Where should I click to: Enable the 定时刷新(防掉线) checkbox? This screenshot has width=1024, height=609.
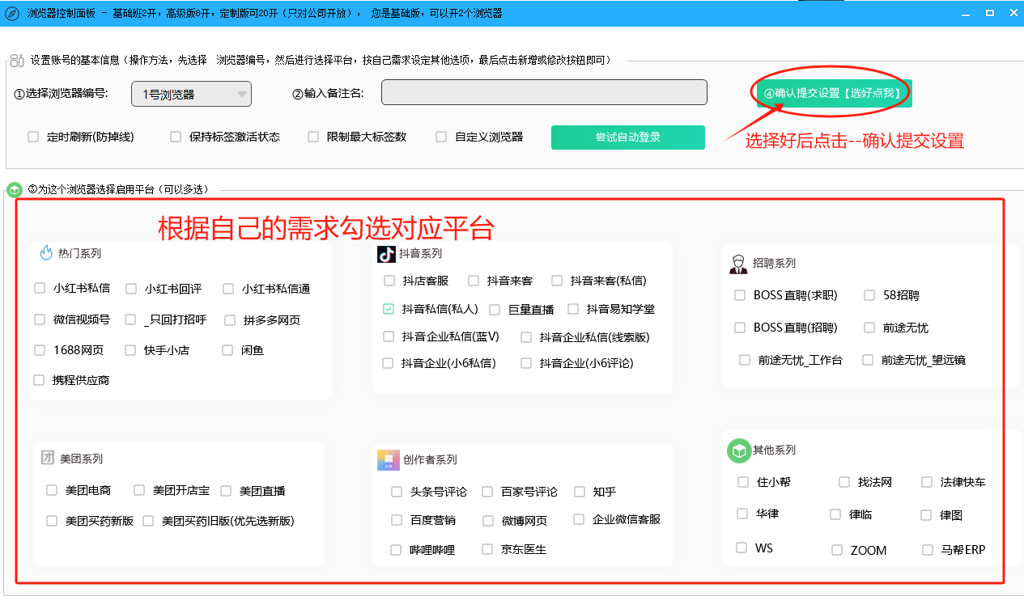[x=33, y=137]
